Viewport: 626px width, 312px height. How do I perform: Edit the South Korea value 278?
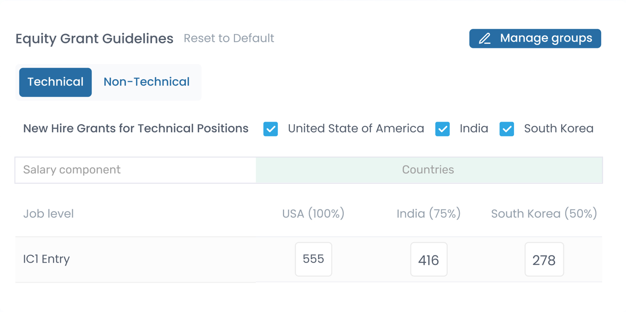coord(544,259)
